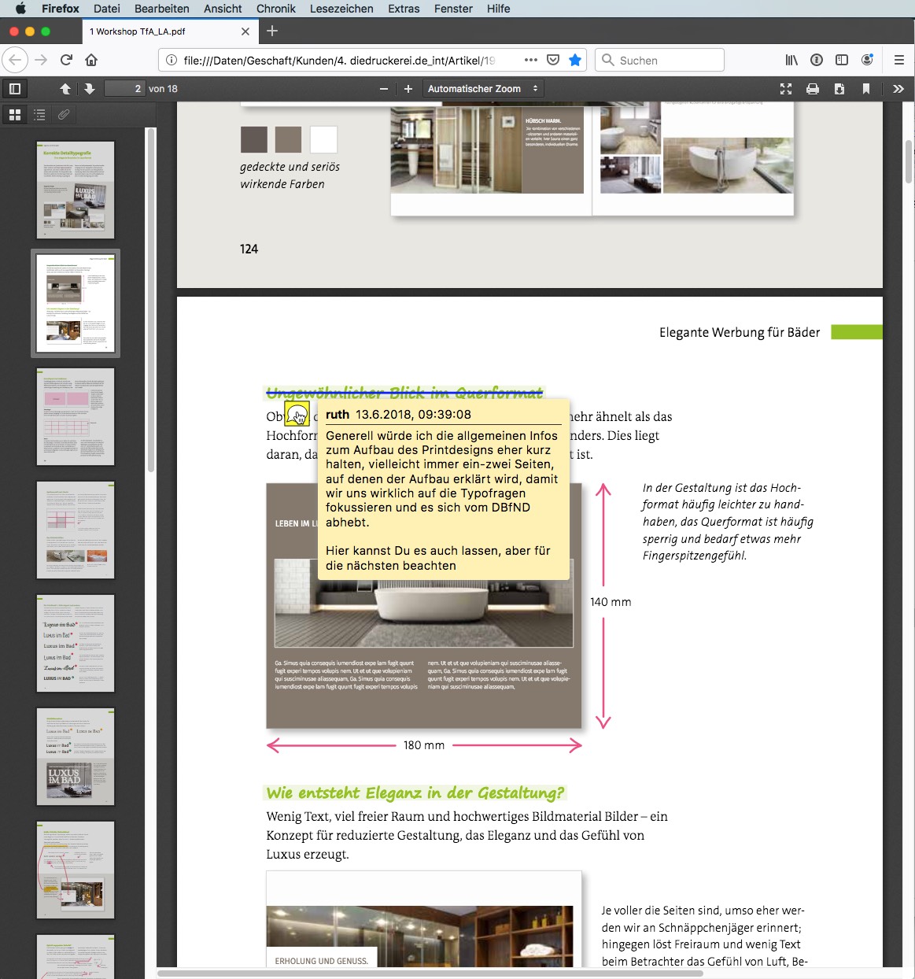
Task: Zoom out with minus button
Action: click(x=384, y=89)
